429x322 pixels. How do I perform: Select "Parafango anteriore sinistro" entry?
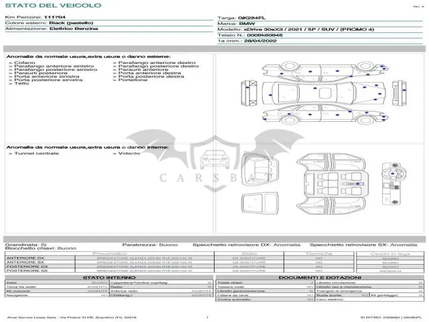pos(54,66)
